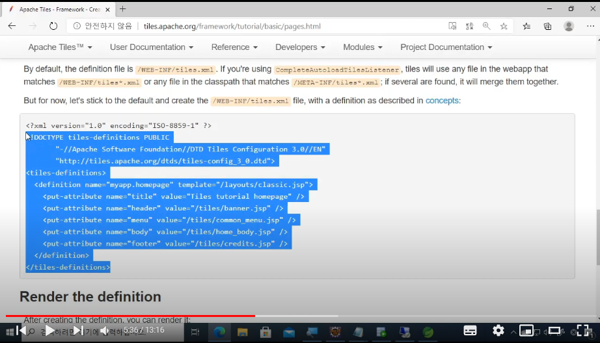This screenshot has width=600, height=343.
Task: Open the profile avatar icon
Action: 569,26
